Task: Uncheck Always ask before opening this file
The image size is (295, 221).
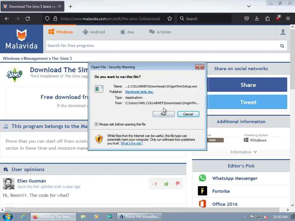Action: click(96, 124)
